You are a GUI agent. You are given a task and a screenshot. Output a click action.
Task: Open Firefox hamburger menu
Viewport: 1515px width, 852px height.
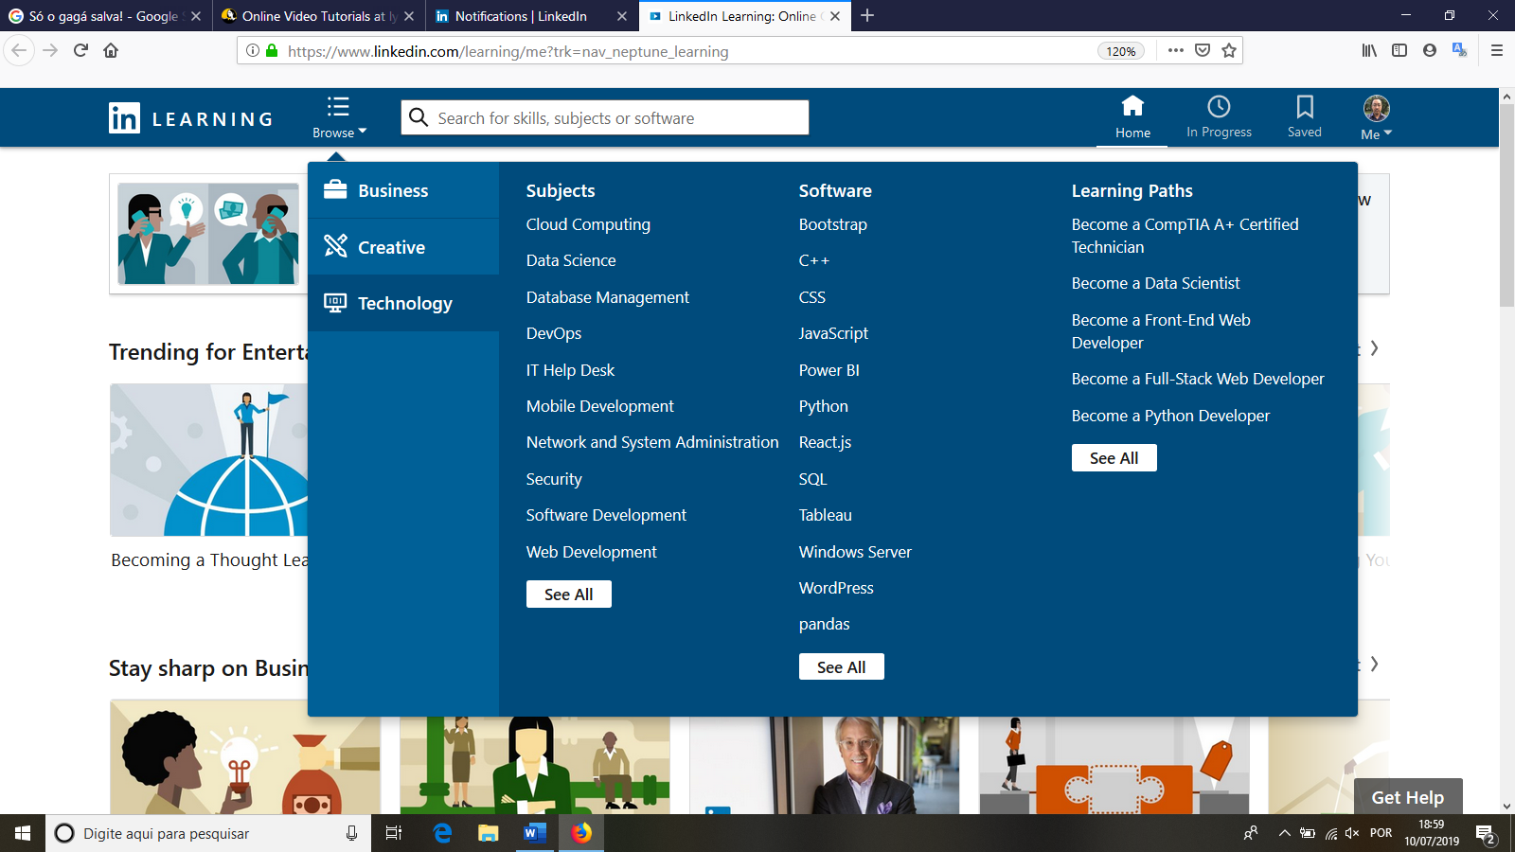pyautogui.click(x=1496, y=51)
